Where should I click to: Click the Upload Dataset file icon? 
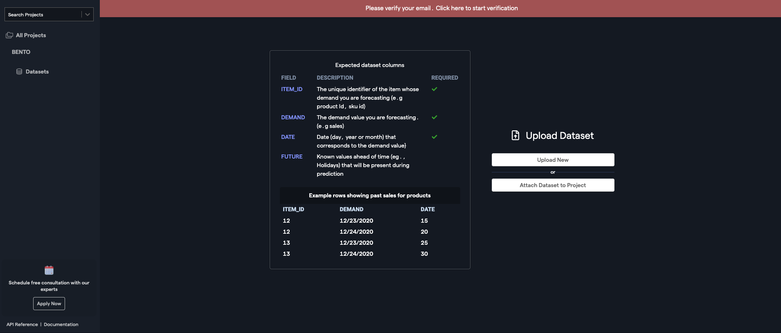click(x=515, y=135)
